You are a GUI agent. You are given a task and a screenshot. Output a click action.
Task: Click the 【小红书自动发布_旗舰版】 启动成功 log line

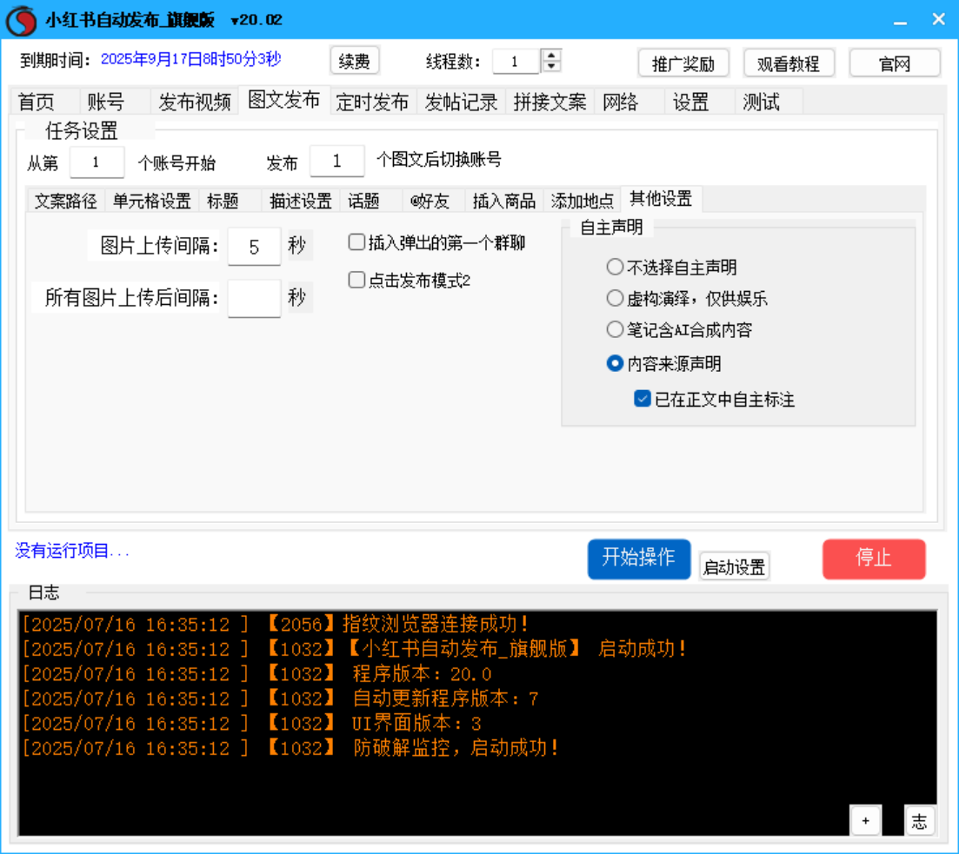[x=354, y=649]
